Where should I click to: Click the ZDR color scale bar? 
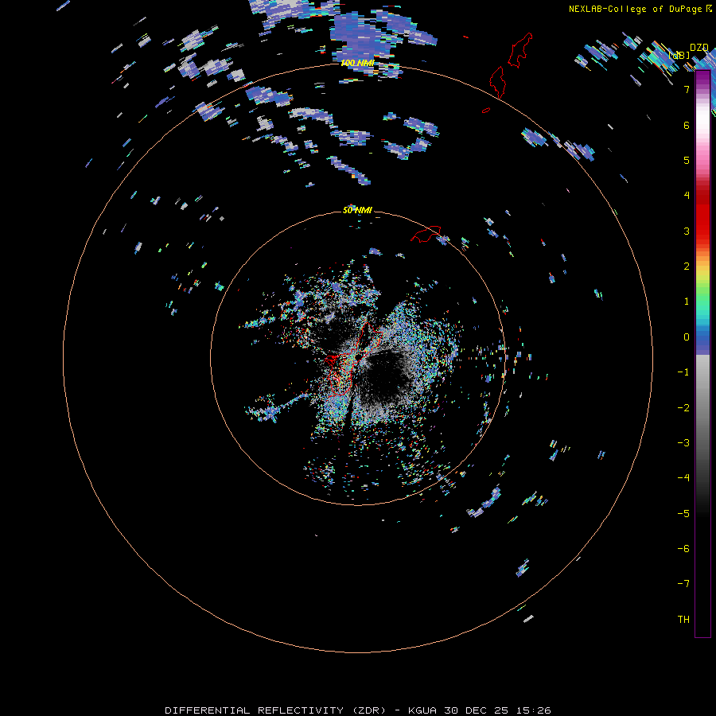pos(702,354)
